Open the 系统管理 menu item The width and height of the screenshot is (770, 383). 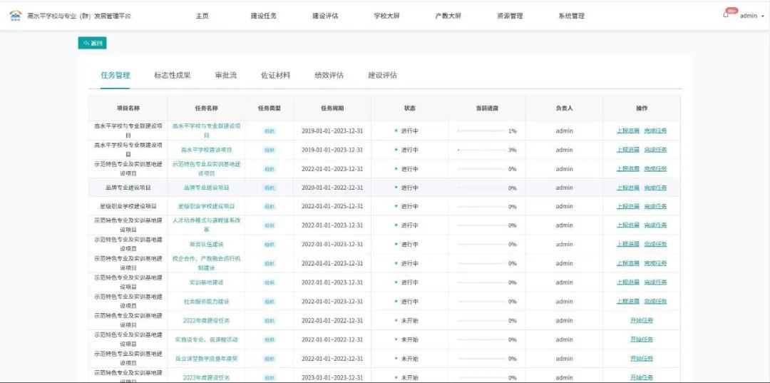pyautogui.click(x=571, y=16)
